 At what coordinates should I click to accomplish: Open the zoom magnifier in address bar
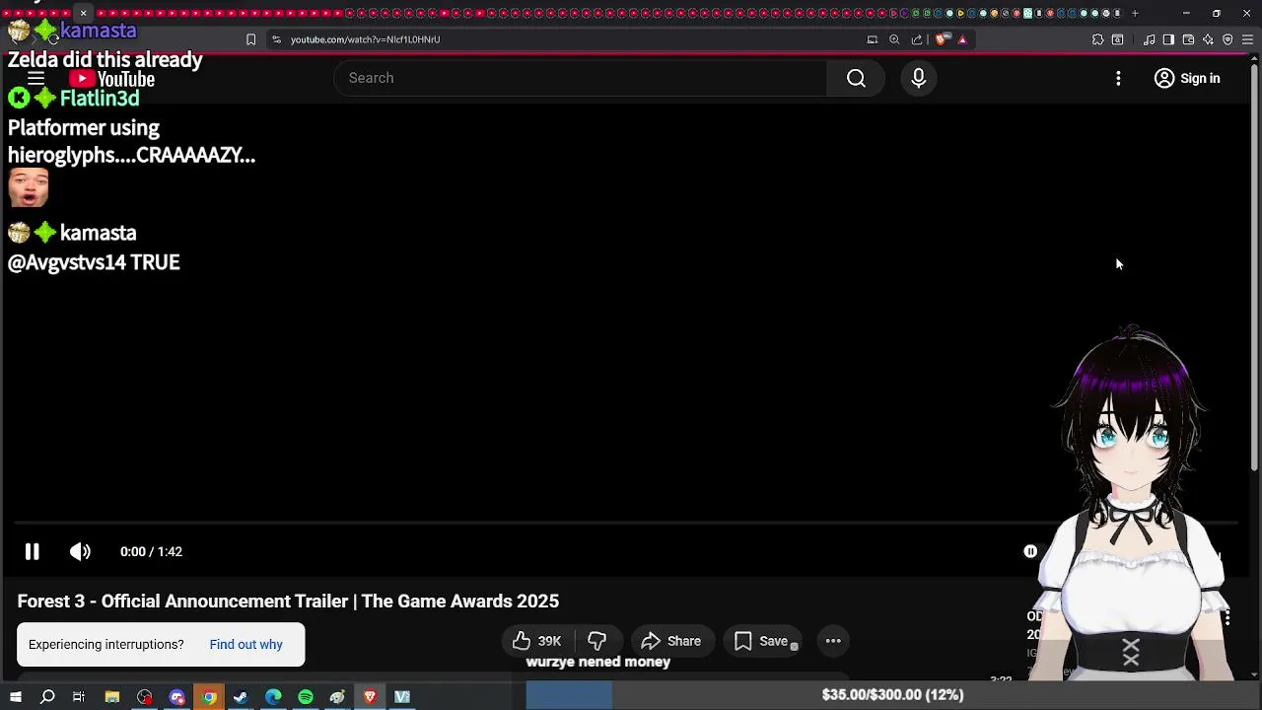tap(894, 39)
